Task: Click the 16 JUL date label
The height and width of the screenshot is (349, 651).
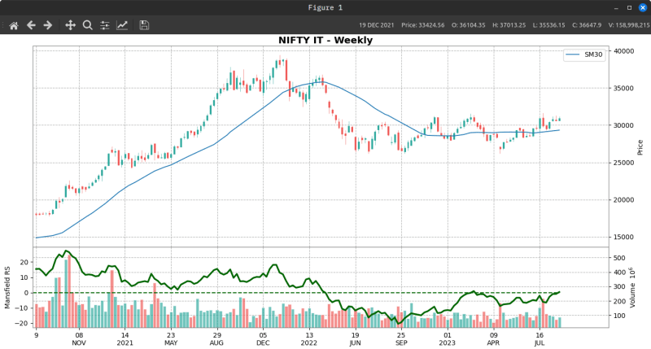Action: click(540, 339)
